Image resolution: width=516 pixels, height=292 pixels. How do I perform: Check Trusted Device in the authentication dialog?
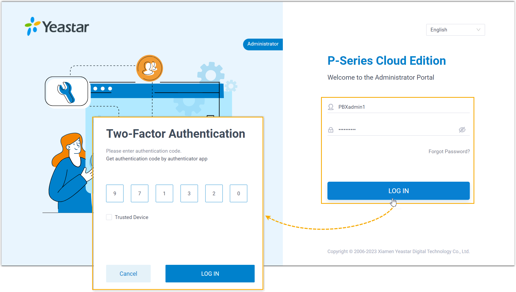[x=109, y=217]
